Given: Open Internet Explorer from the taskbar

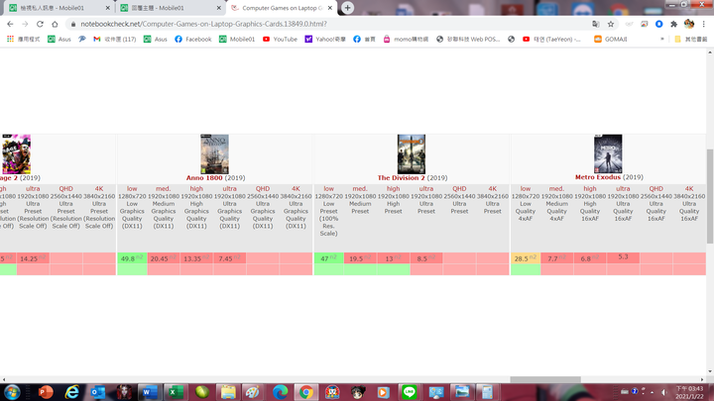Looking at the screenshot, I should [72, 392].
